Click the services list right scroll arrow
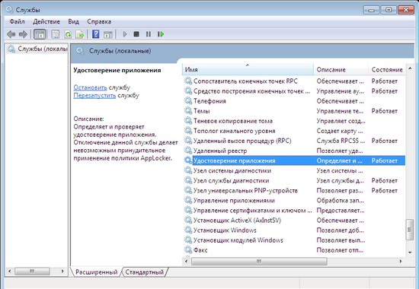The width and height of the screenshot is (419, 289). pos(401,262)
